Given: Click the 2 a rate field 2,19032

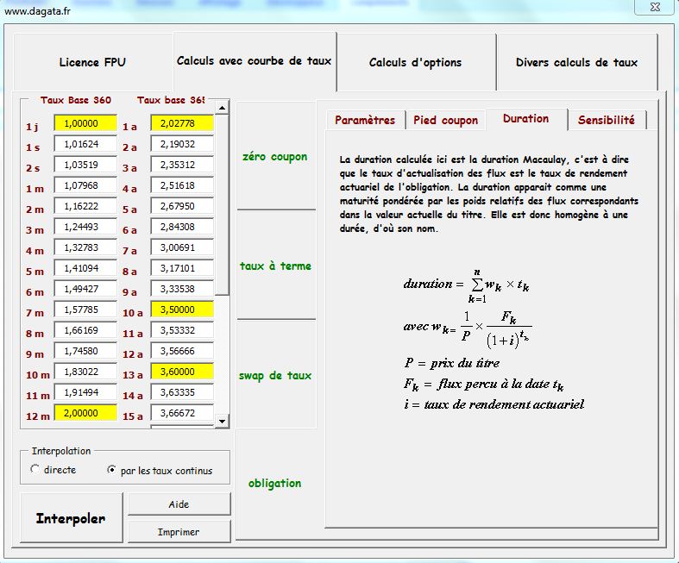Looking at the screenshot, I should coord(182,144).
